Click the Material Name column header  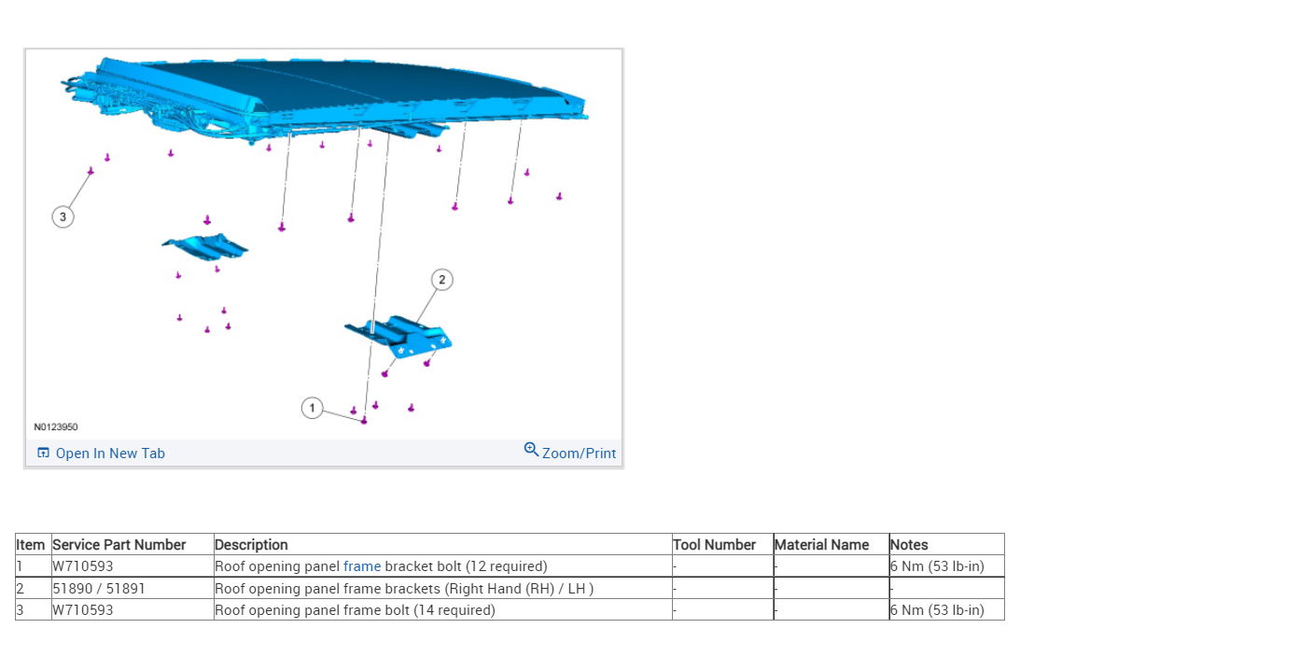coord(822,545)
